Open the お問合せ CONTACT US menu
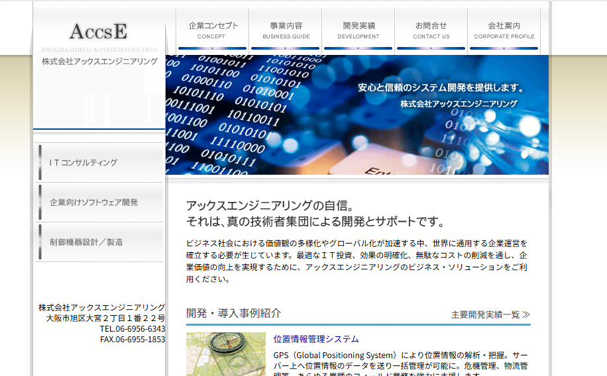The height and width of the screenshot is (376, 607). (431, 31)
